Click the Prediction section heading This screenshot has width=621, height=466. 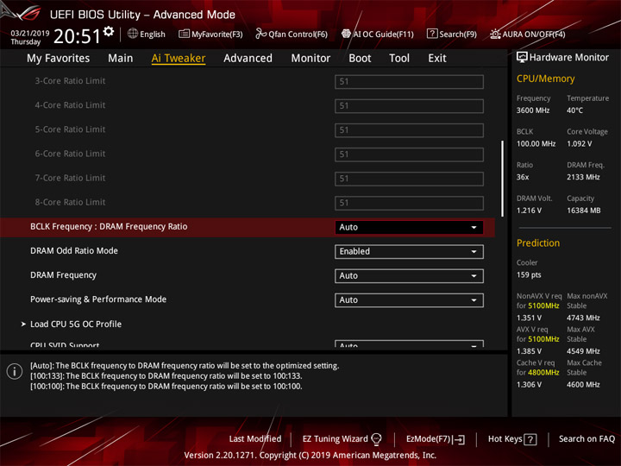click(x=538, y=242)
